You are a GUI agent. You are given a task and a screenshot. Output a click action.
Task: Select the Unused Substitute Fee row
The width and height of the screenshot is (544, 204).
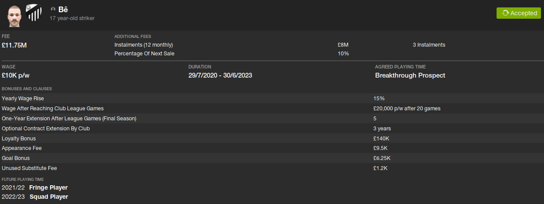(29, 168)
